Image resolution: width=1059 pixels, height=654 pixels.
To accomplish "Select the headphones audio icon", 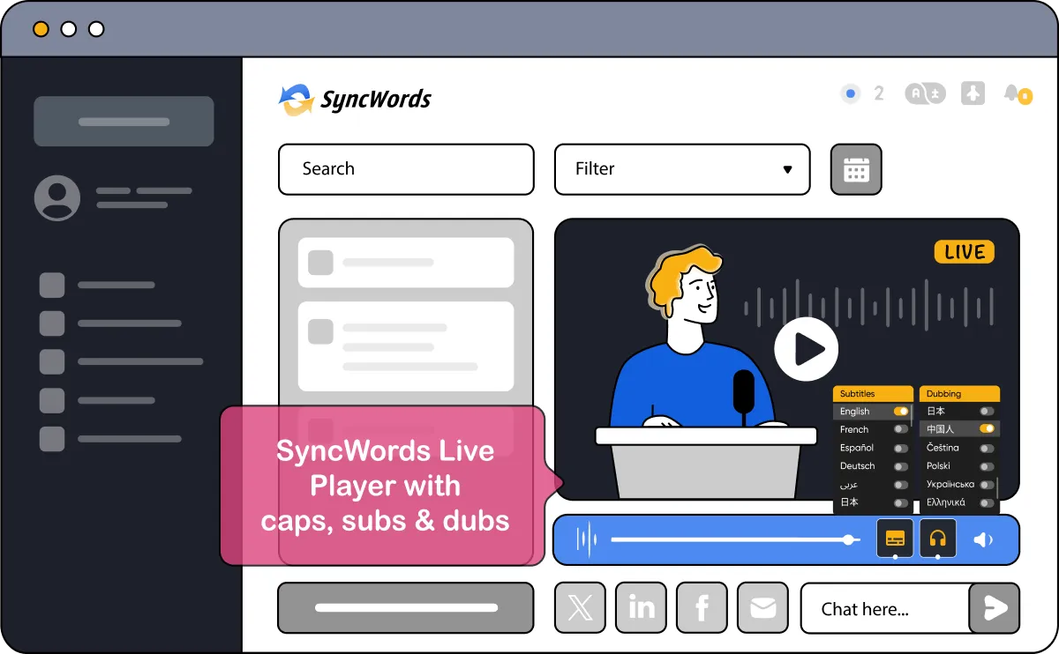I will tap(937, 538).
